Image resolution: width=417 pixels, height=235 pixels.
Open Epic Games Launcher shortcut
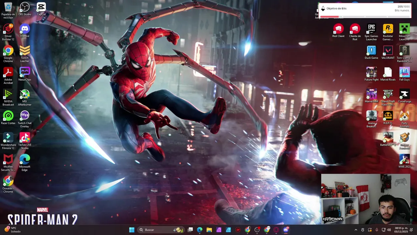371,32
